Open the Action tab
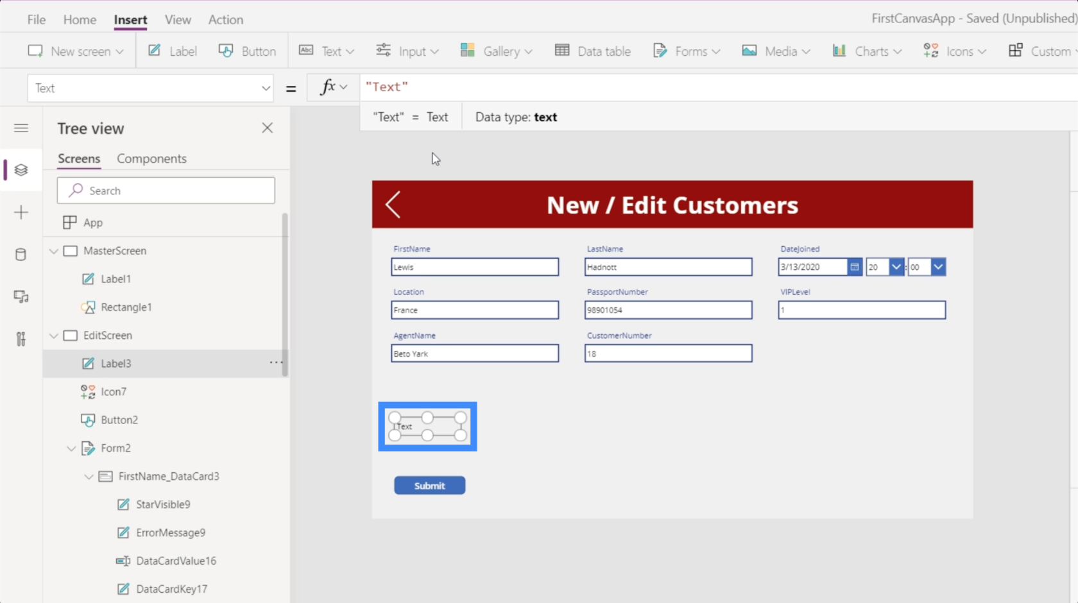This screenshot has width=1078, height=603. (225, 20)
